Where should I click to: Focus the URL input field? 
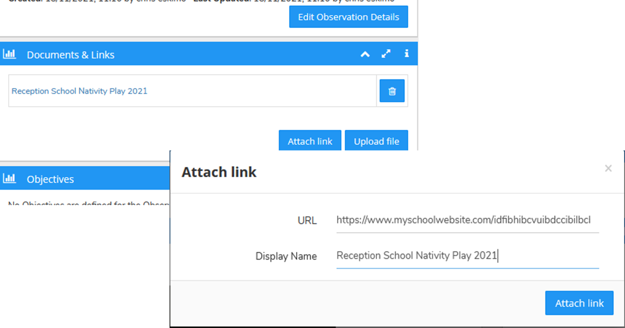467,220
